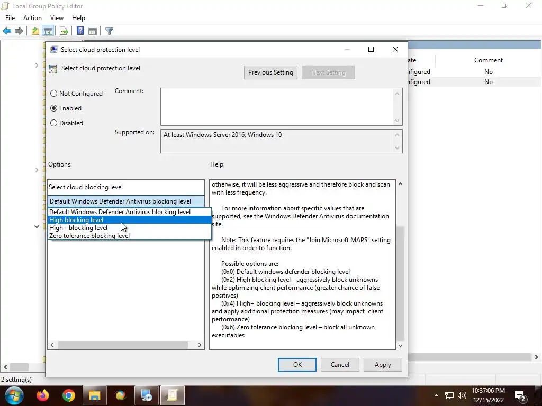Click the second 'No' comment cell in the list
Image resolution: width=542 pixels, height=406 pixels.
coord(488,82)
